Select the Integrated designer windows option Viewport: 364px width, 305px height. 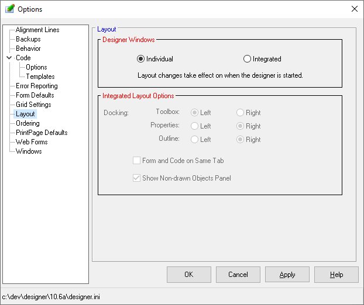pyautogui.click(x=248, y=59)
